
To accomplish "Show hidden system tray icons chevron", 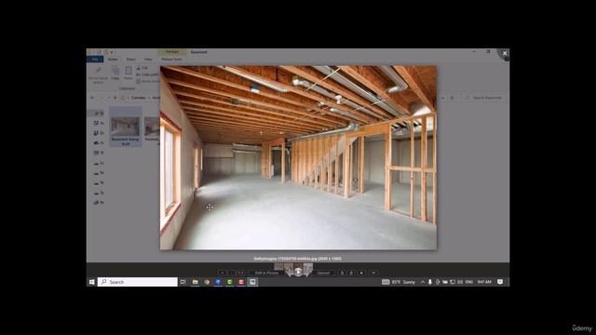I will [422, 282].
